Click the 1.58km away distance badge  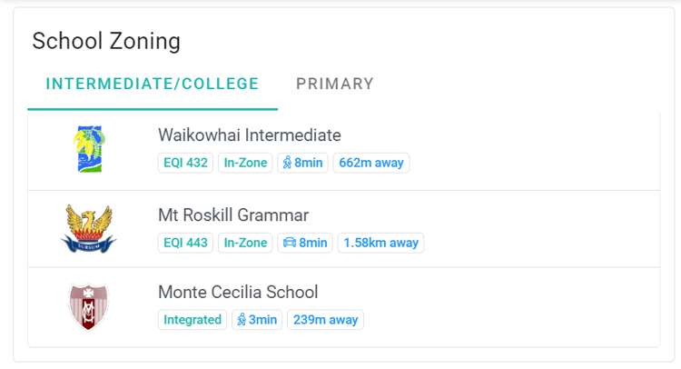380,243
